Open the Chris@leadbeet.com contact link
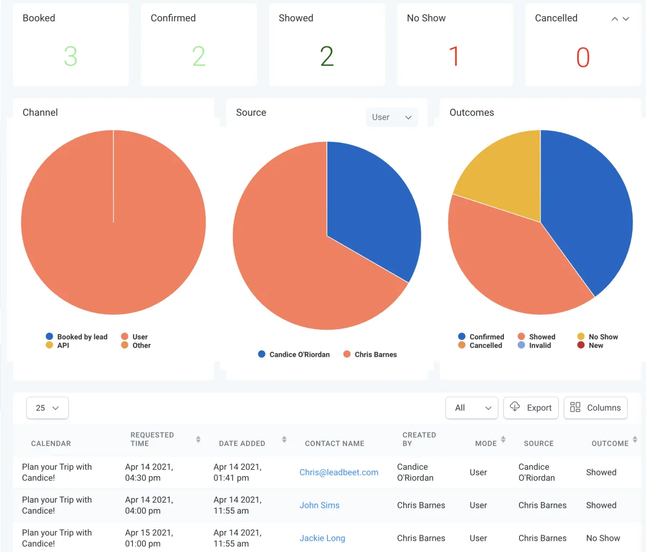The width and height of the screenshot is (646, 552). (339, 472)
